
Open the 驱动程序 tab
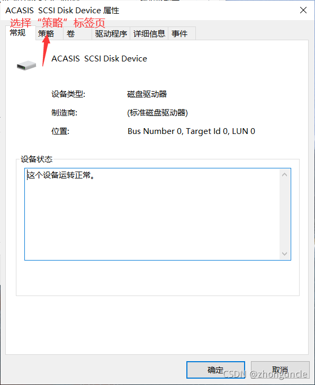coord(111,33)
